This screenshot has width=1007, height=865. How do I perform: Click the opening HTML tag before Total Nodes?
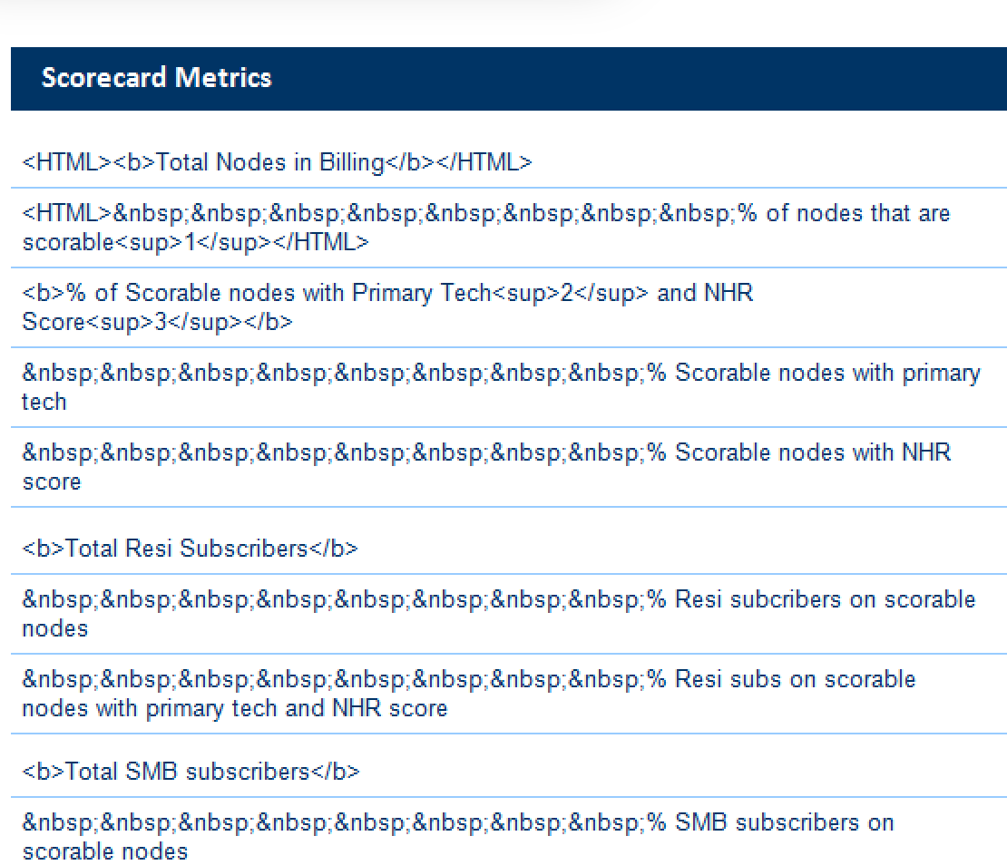tap(67, 163)
